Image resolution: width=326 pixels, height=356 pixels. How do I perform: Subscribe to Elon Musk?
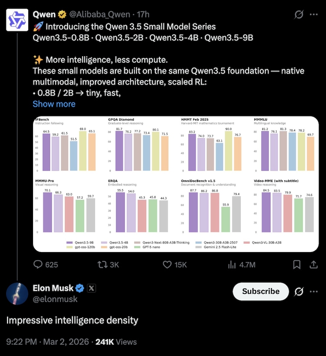click(x=260, y=291)
